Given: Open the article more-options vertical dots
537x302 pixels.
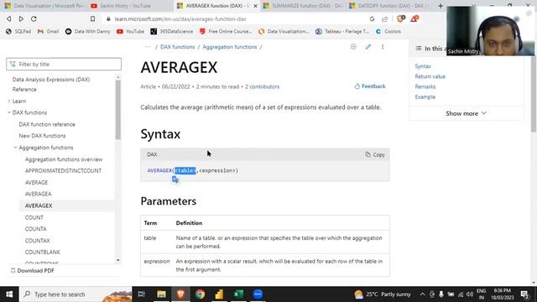Looking at the screenshot, I should tap(383, 47).
